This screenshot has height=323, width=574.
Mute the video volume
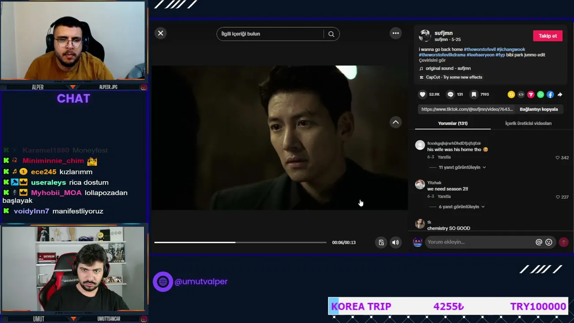(x=396, y=243)
